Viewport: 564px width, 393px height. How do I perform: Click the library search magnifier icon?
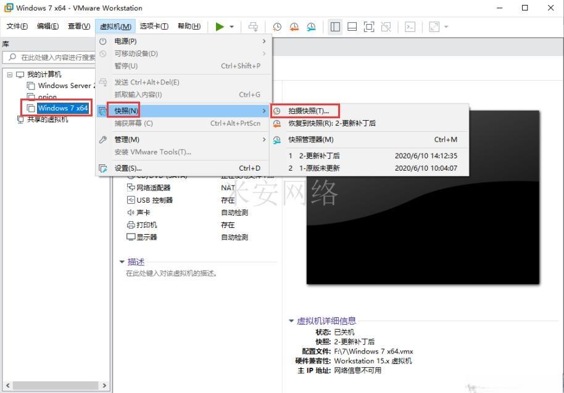pyautogui.click(x=12, y=57)
